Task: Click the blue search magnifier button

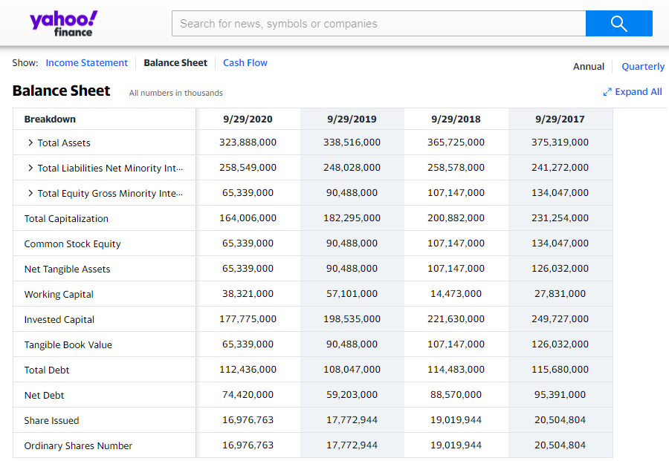Action: pyautogui.click(x=618, y=24)
